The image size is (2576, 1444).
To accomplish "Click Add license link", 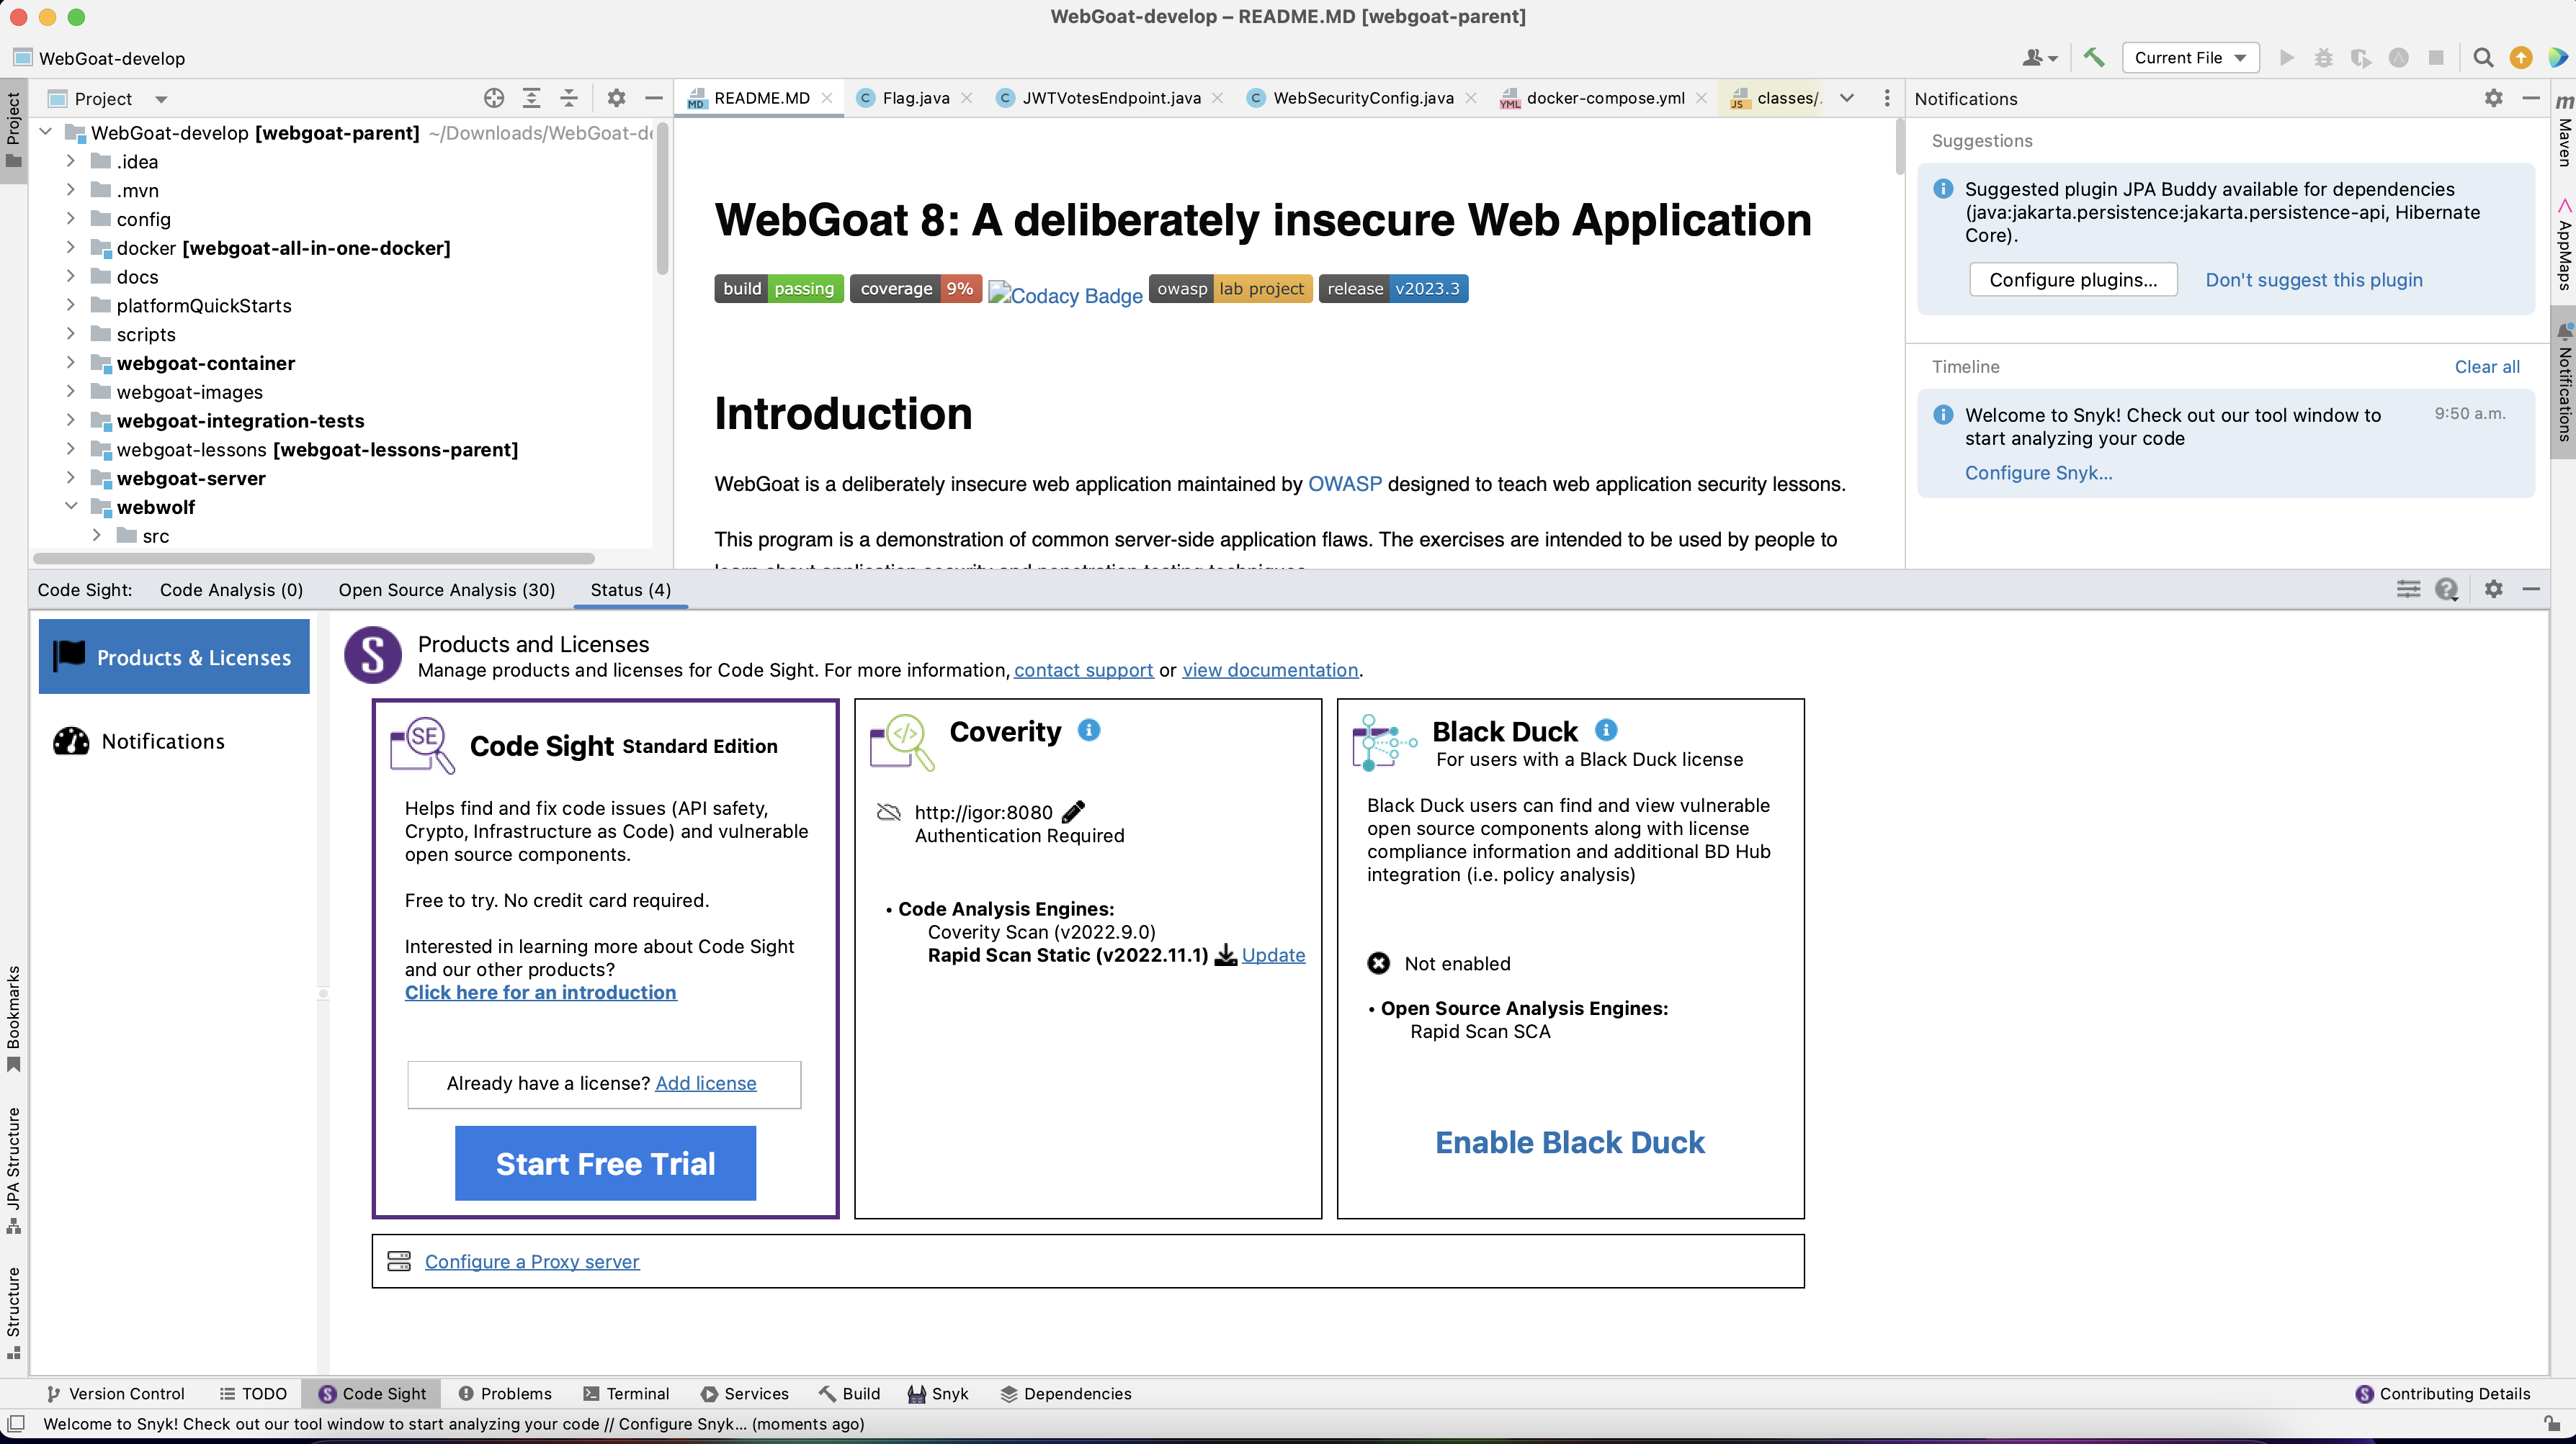I will click(706, 1083).
